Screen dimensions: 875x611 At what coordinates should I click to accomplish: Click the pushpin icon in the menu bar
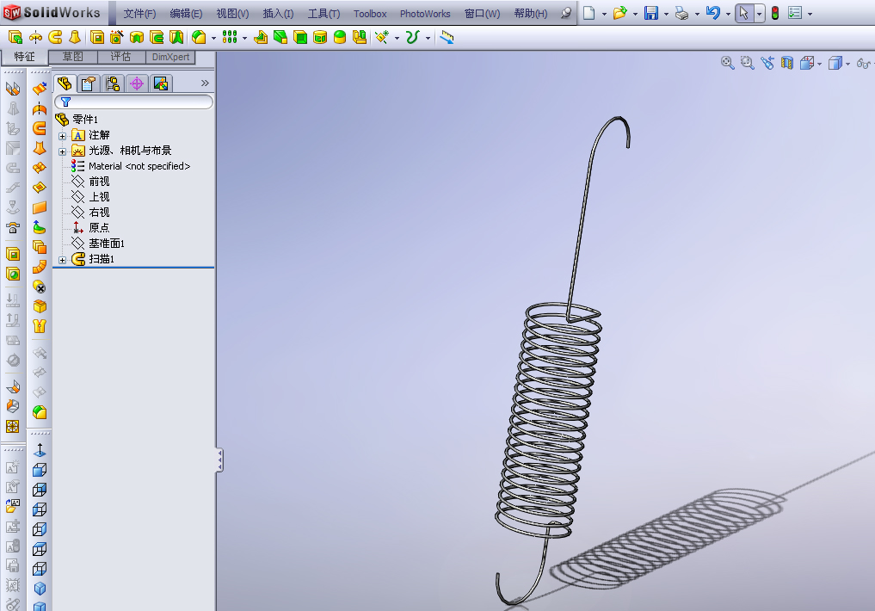point(566,13)
